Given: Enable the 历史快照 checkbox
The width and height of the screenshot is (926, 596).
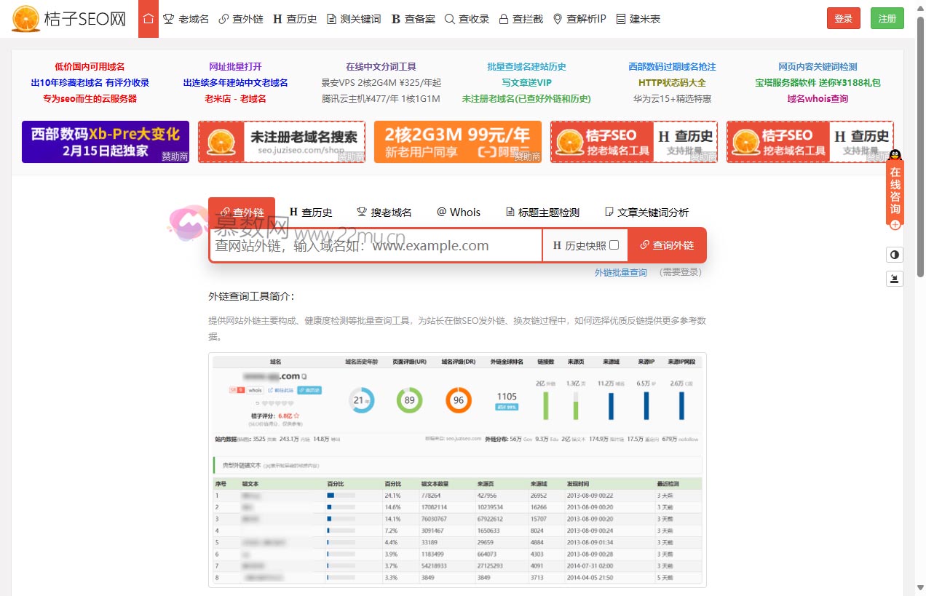Looking at the screenshot, I should click(613, 245).
